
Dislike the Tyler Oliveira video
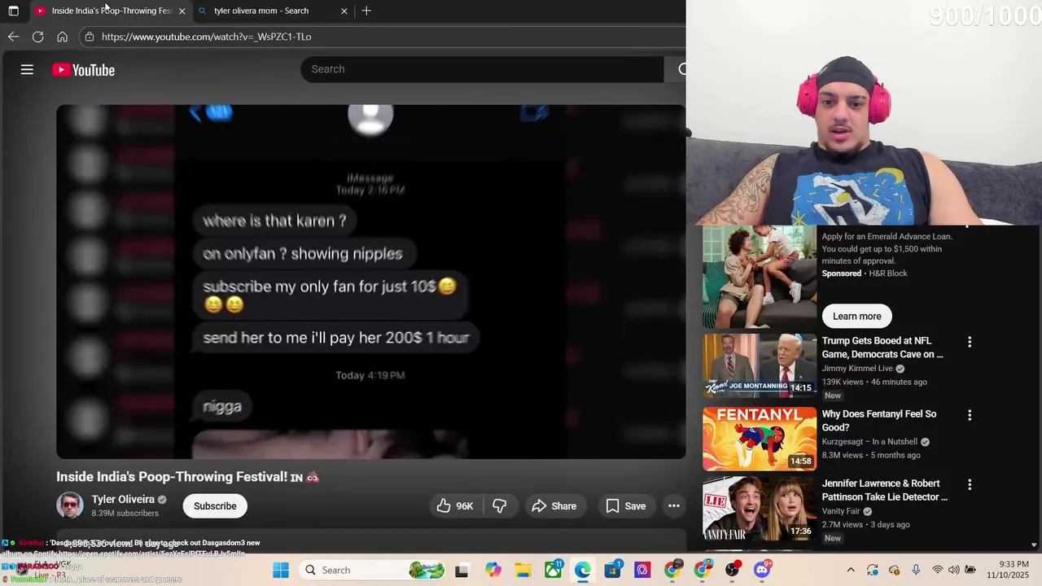(x=499, y=506)
